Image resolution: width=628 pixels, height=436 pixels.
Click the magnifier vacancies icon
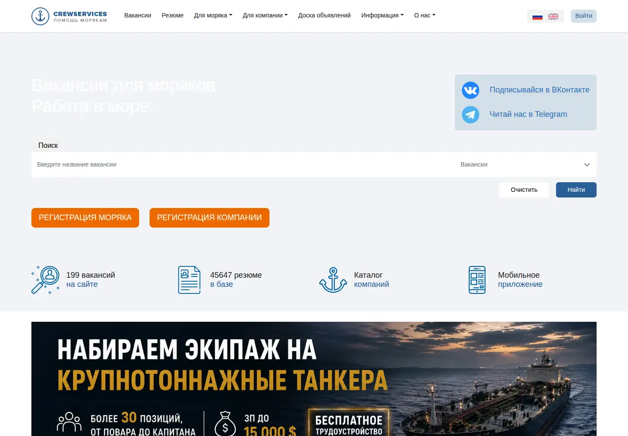click(x=45, y=280)
